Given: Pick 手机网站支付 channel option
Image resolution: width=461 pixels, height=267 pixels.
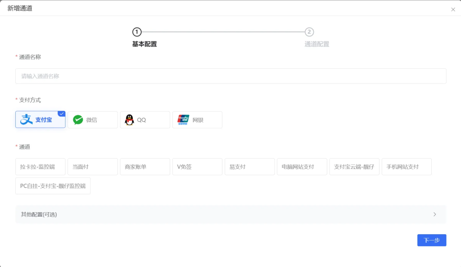Looking at the screenshot, I should pos(407,167).
